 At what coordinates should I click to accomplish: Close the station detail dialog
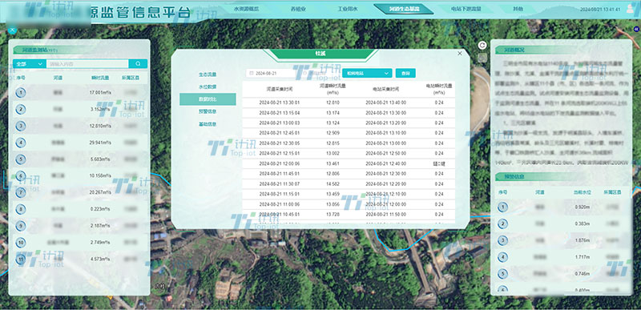tap(459, 53)
